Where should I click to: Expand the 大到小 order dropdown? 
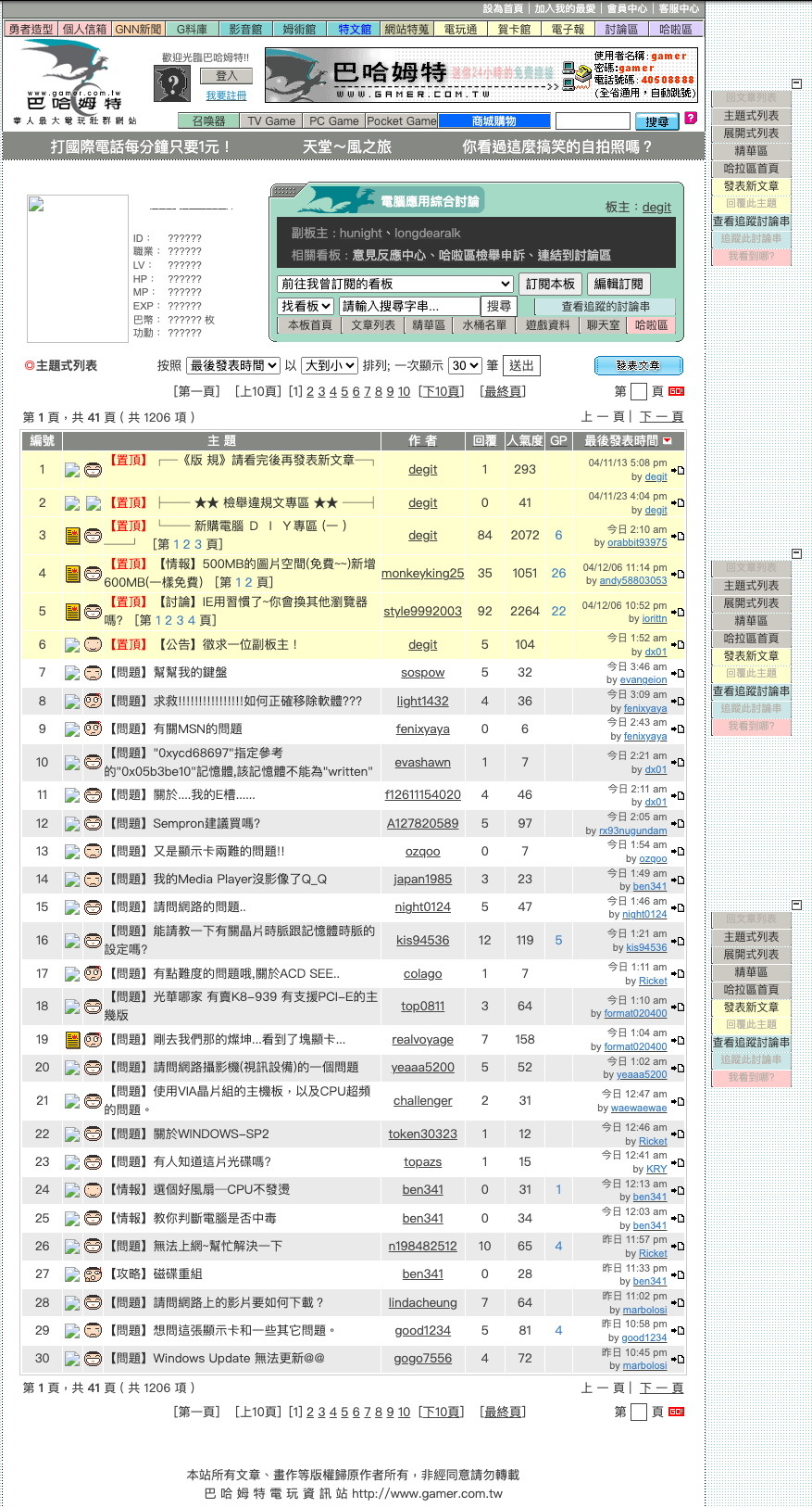click(x=329, y=365)
